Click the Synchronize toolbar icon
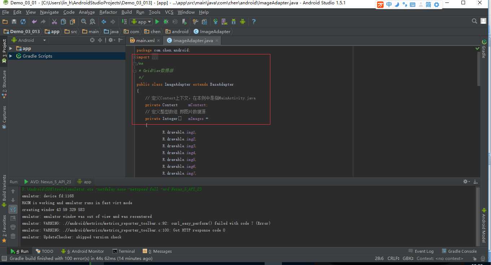 (x=23, y=22)
